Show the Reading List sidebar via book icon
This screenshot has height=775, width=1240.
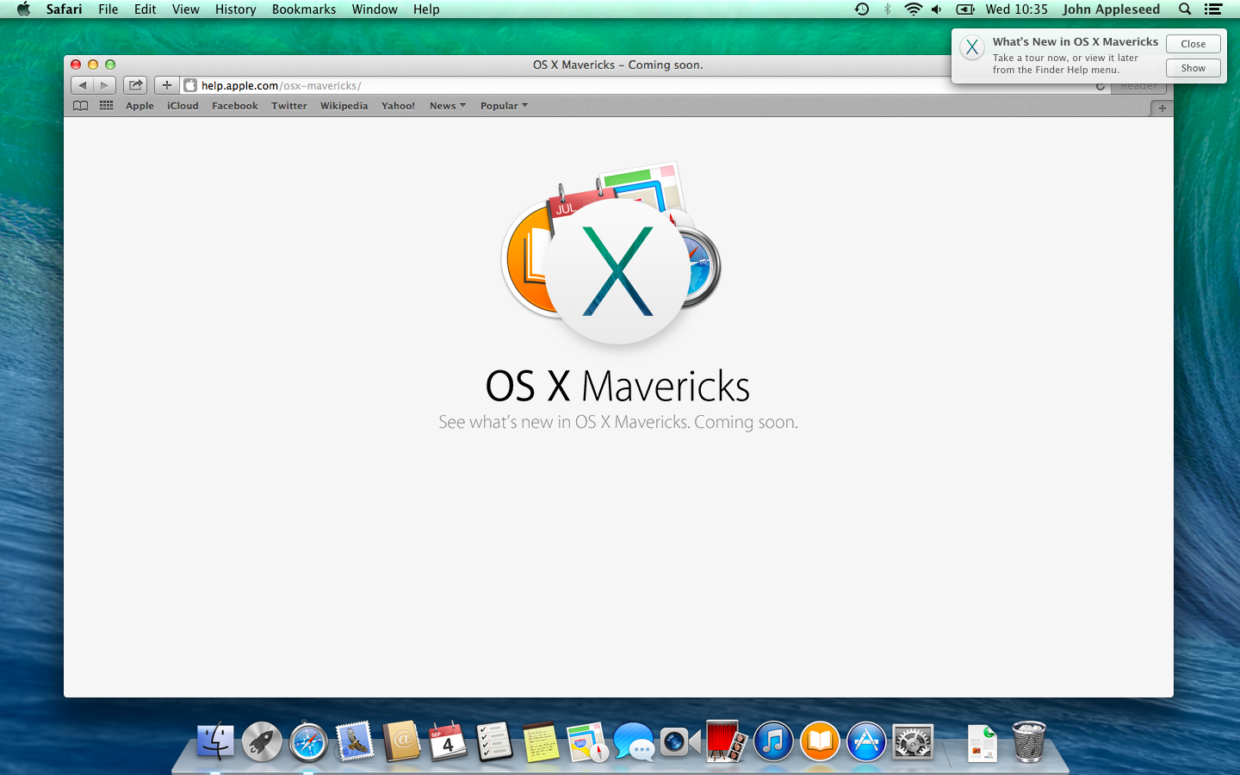click(x=81, y=106)
